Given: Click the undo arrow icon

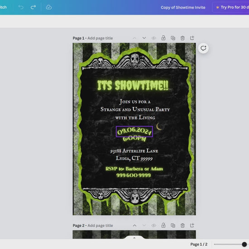Looking at the screenshot, I should [x=21, y=7].
